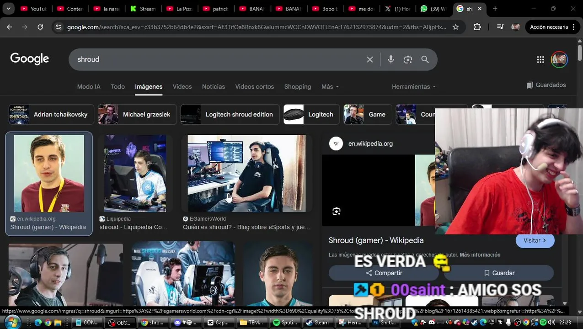The width and height of the screenshot is (583, 329).
Task: Click the system clock showing 22:23
Action: click(565, 323)
